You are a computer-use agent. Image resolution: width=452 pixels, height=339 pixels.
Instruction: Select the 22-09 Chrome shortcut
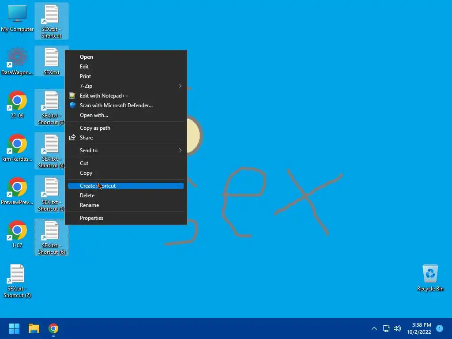(x=17, y=105)
